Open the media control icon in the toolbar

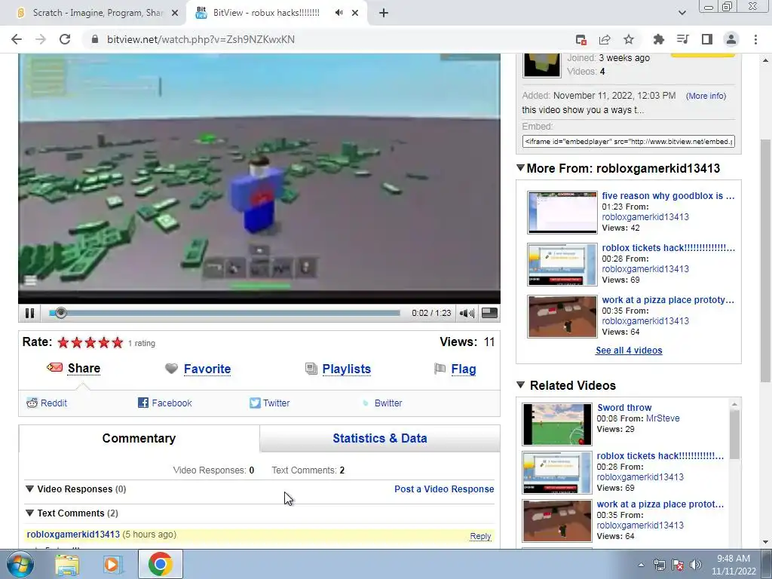(x=682, y=39)
